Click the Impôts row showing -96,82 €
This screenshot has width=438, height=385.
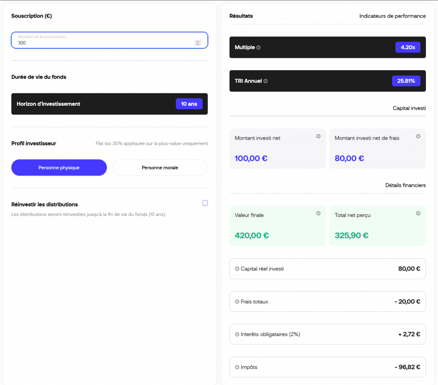pos(328,367)
